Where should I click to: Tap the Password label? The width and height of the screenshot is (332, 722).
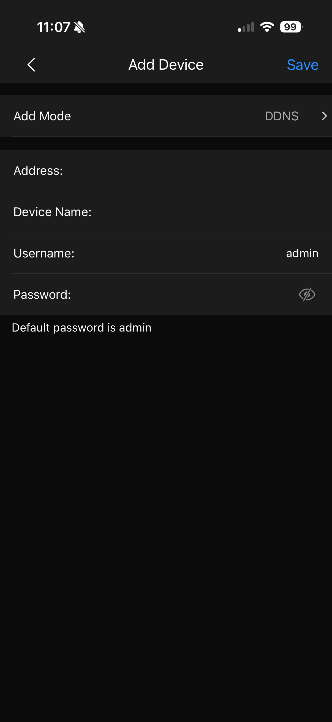pos(42,294)
